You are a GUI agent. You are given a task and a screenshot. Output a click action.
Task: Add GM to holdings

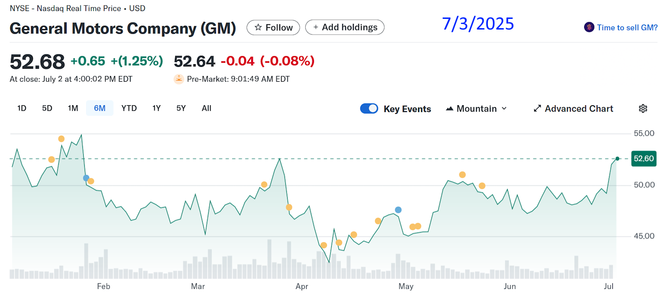pyautogui.click(x=345, y=28)
